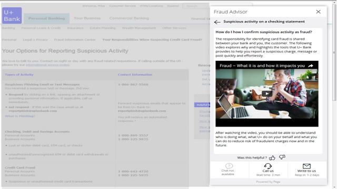Close the Fraud Advisor panel
The image size is (337, 189).
tap(318, 12)
